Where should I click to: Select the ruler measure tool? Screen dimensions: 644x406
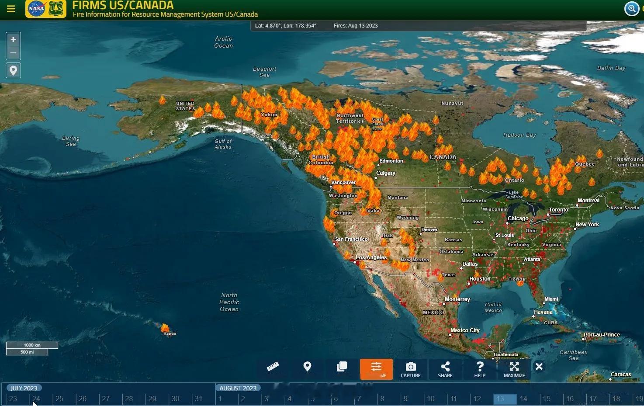pyautogui.click(x=273, y=367)
